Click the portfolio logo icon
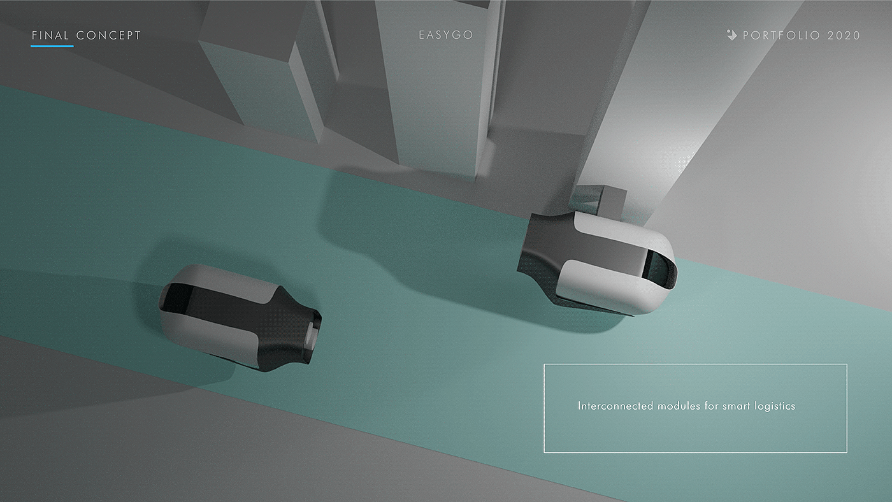 coord(731,35)
